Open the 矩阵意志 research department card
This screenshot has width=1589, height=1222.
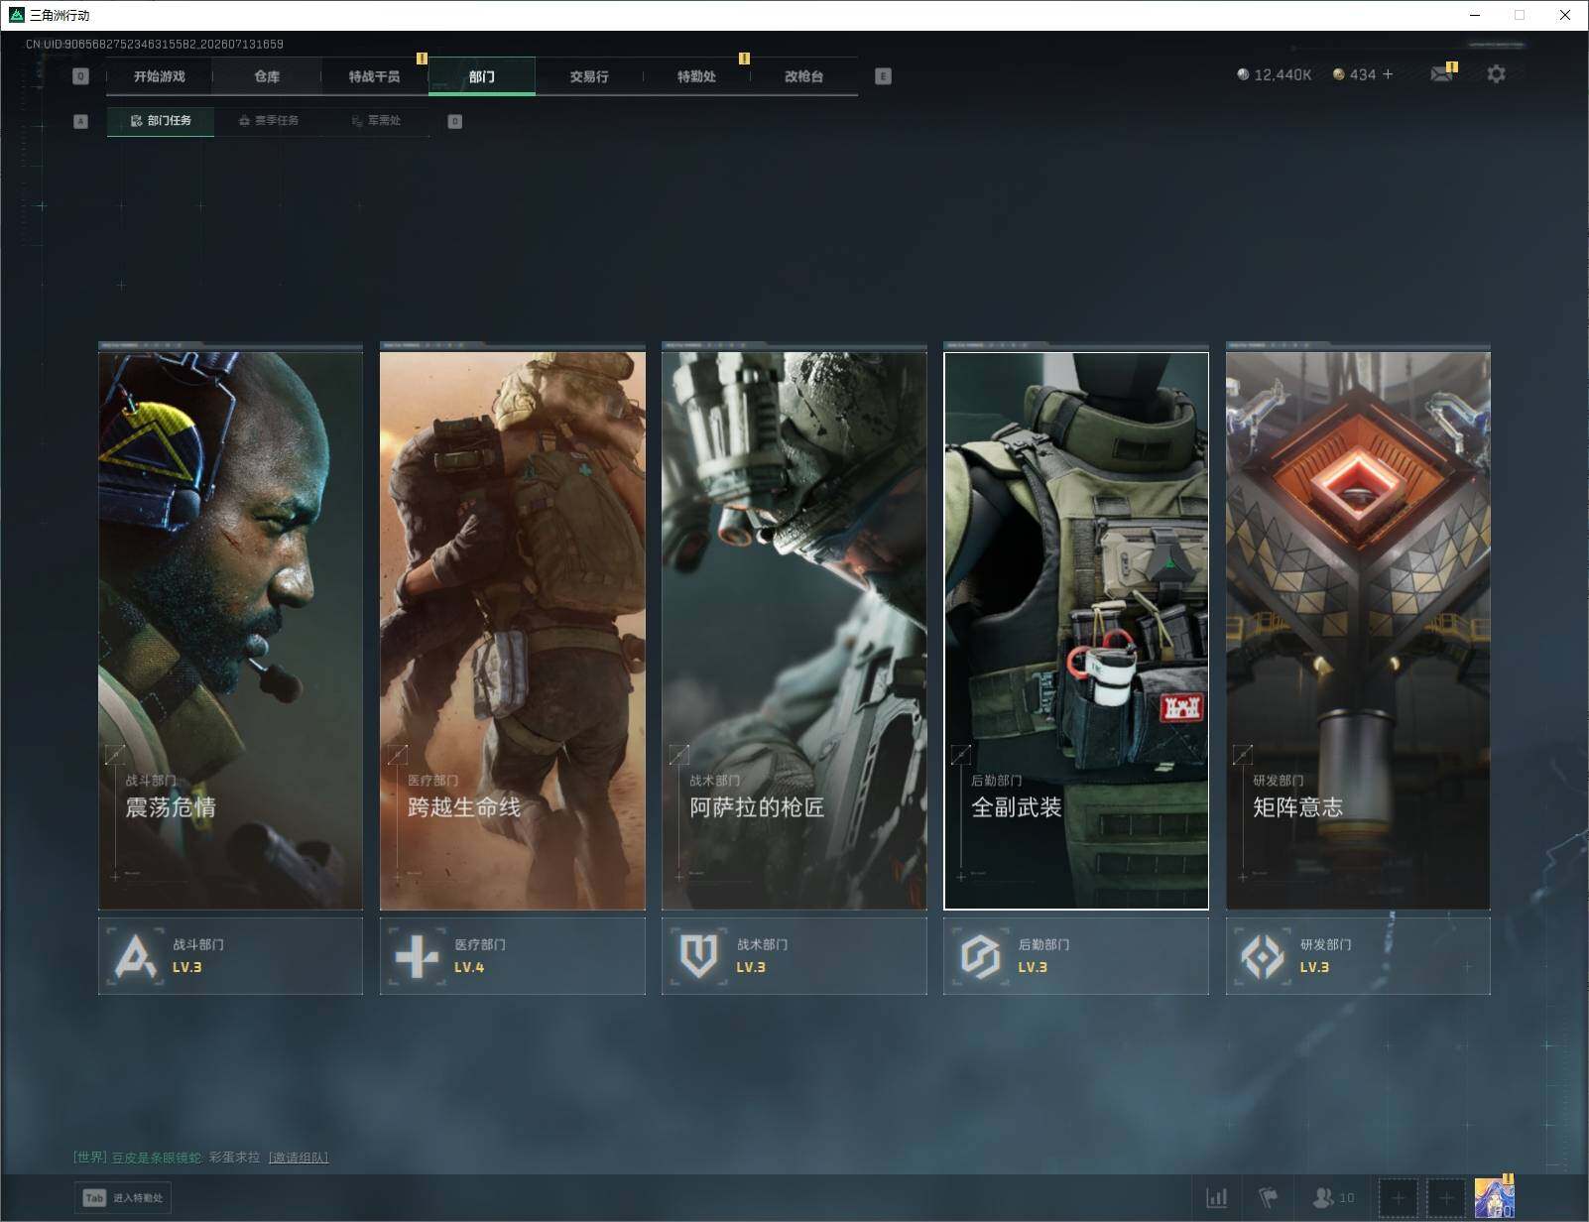(1358, 630)
